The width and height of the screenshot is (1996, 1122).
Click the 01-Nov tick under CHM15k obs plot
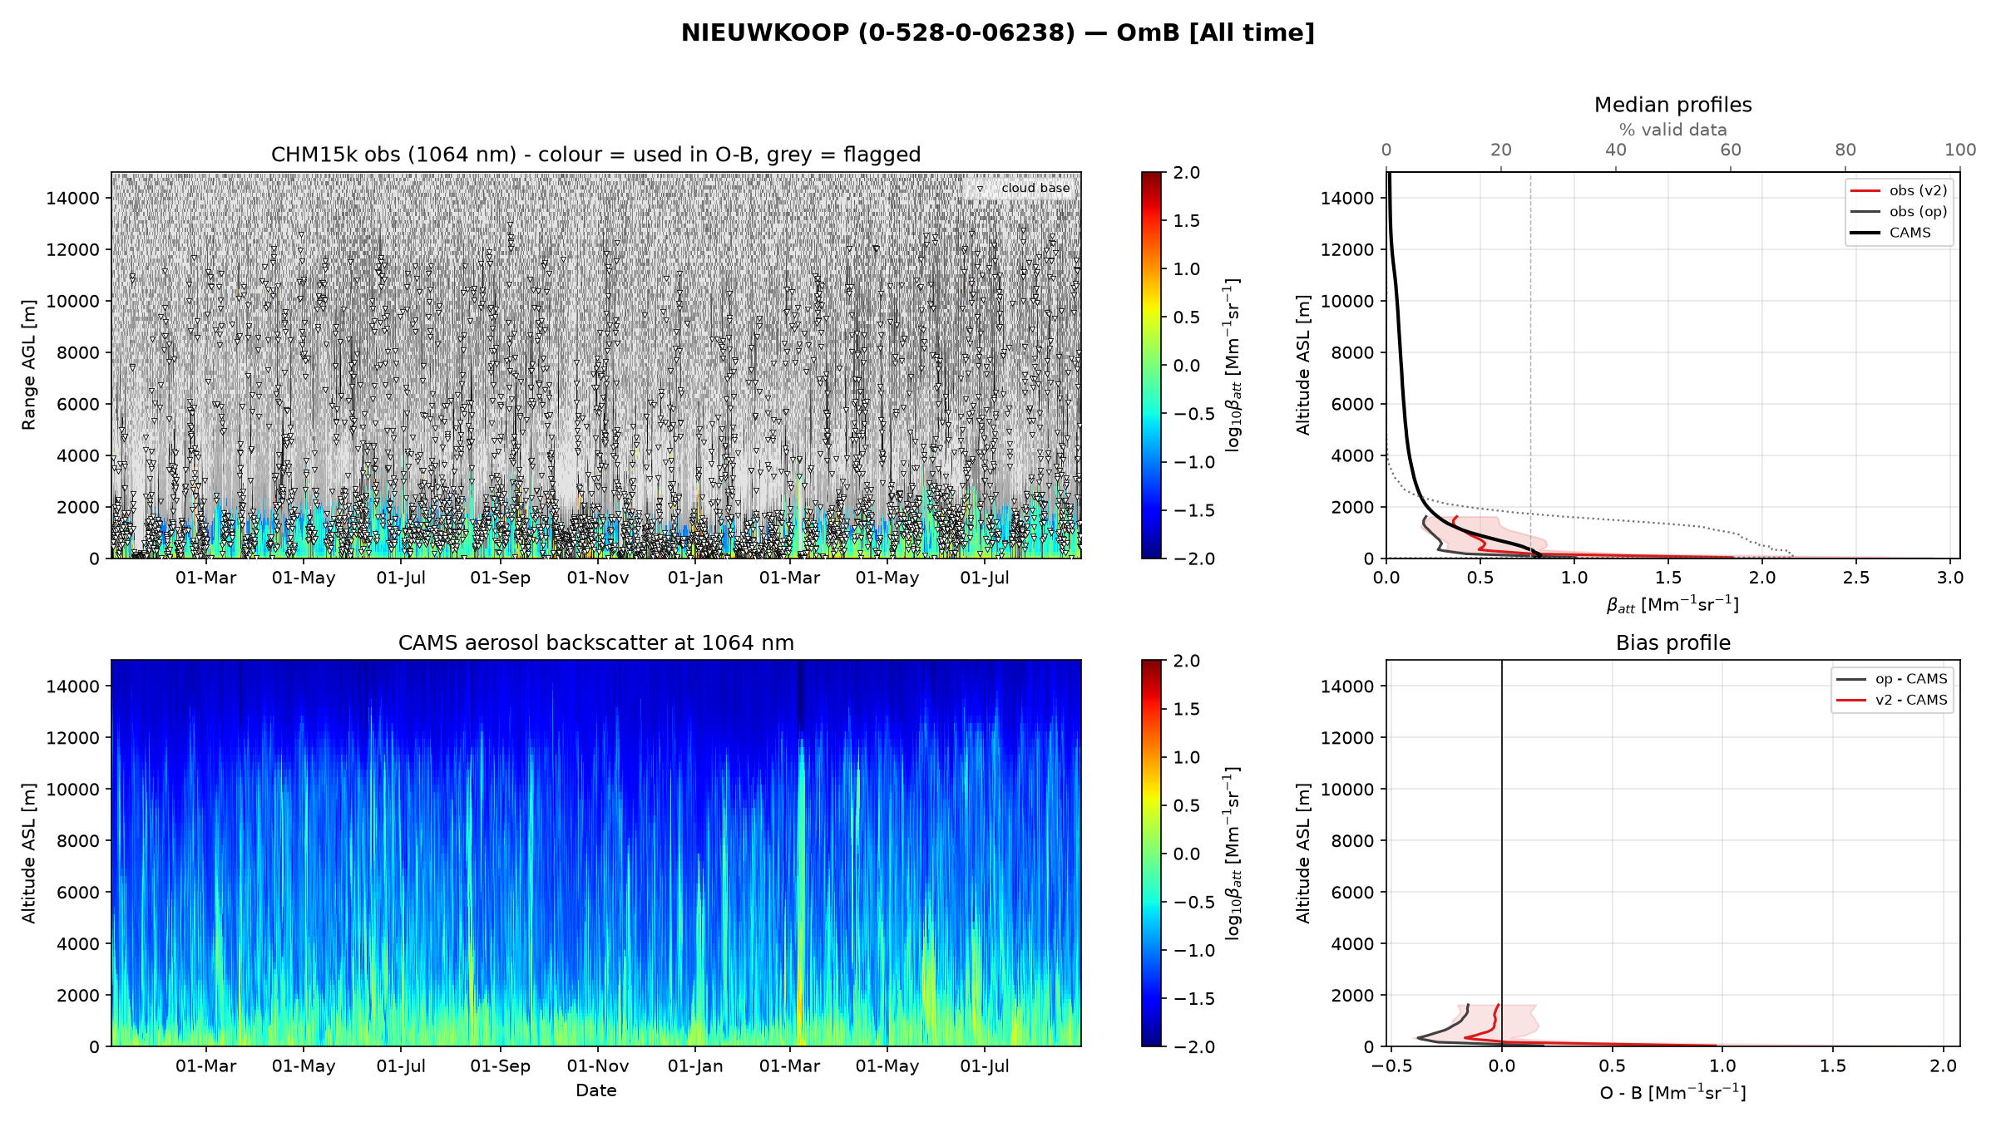coord(598,578)
